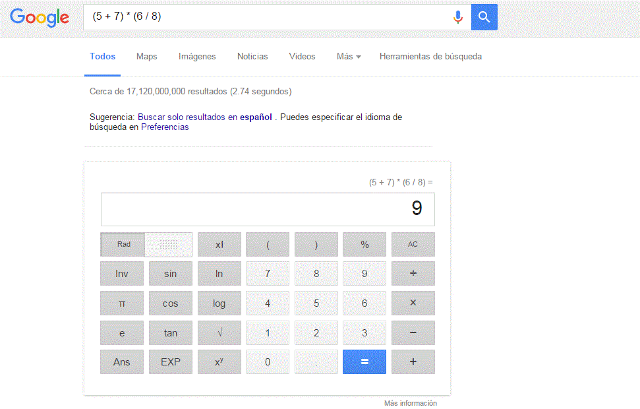Insert a closing parenthesis key
Viewport: 640px width, 409px height.
[316, 244]
